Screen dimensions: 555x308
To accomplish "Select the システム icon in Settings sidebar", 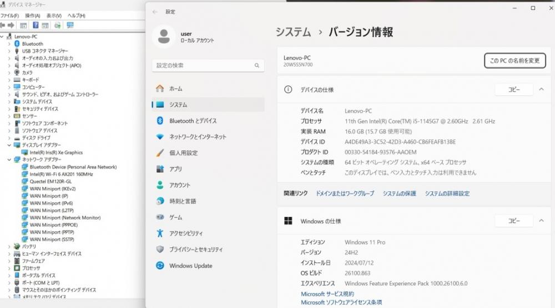I will click(160, 104).
